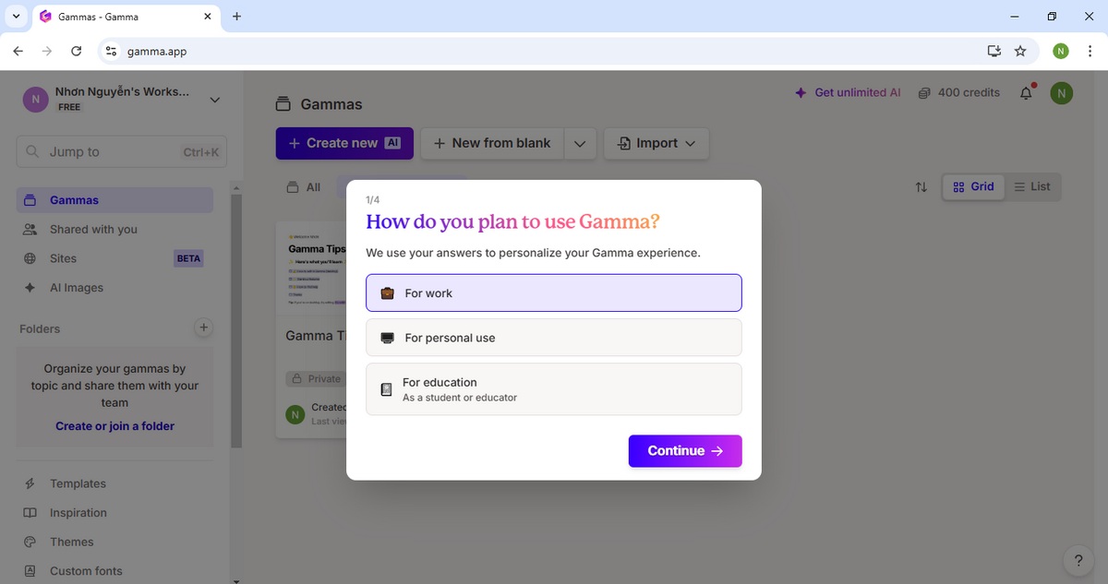Open Gamma Tips card thumbnail
The width and height of the screenshot is (1108, 584).
tap(313, 270)
